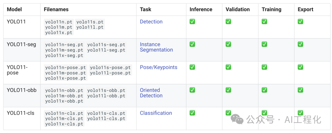Click the YOLO11-seg Training checkmark icon
This screenshot has height=133, width=332.
click(x=264, y=44)
